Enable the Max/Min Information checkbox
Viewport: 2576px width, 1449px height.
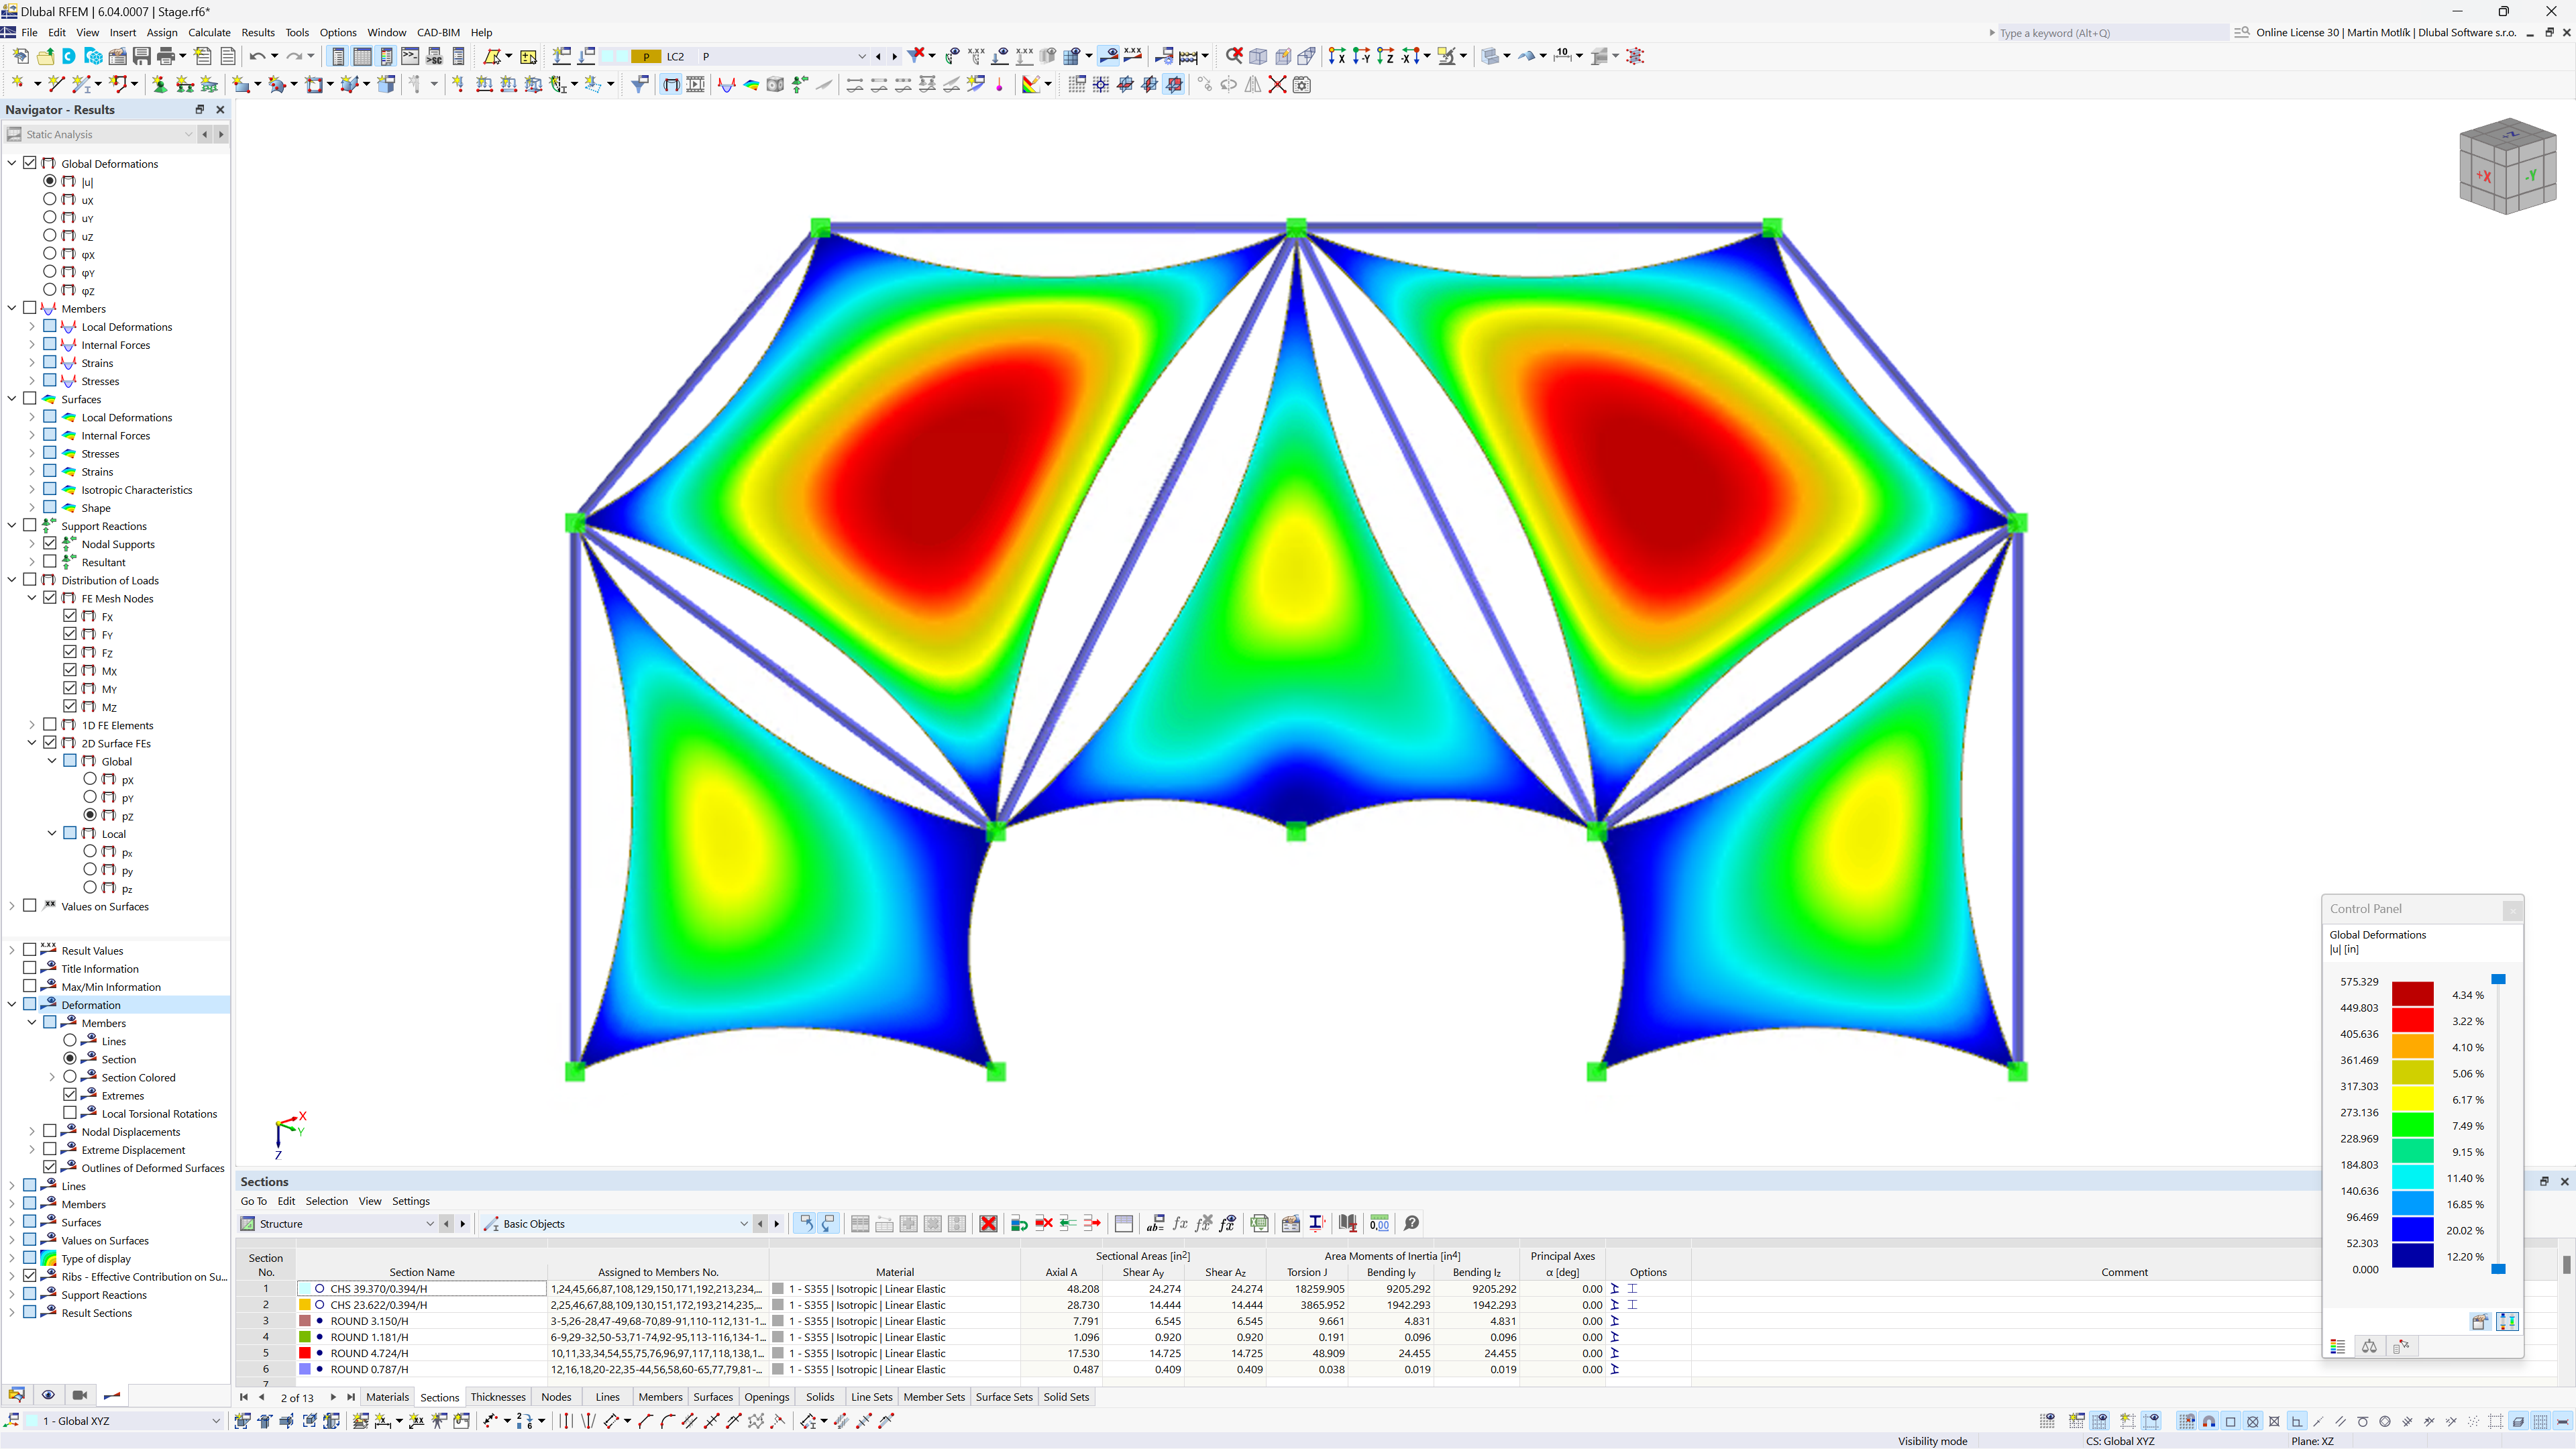click(x=30, y=987)
